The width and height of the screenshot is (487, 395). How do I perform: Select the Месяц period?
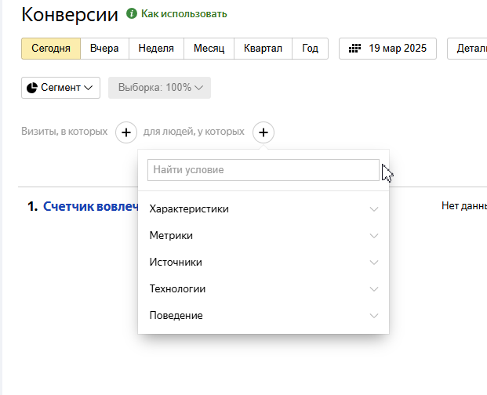click(209, 49)
